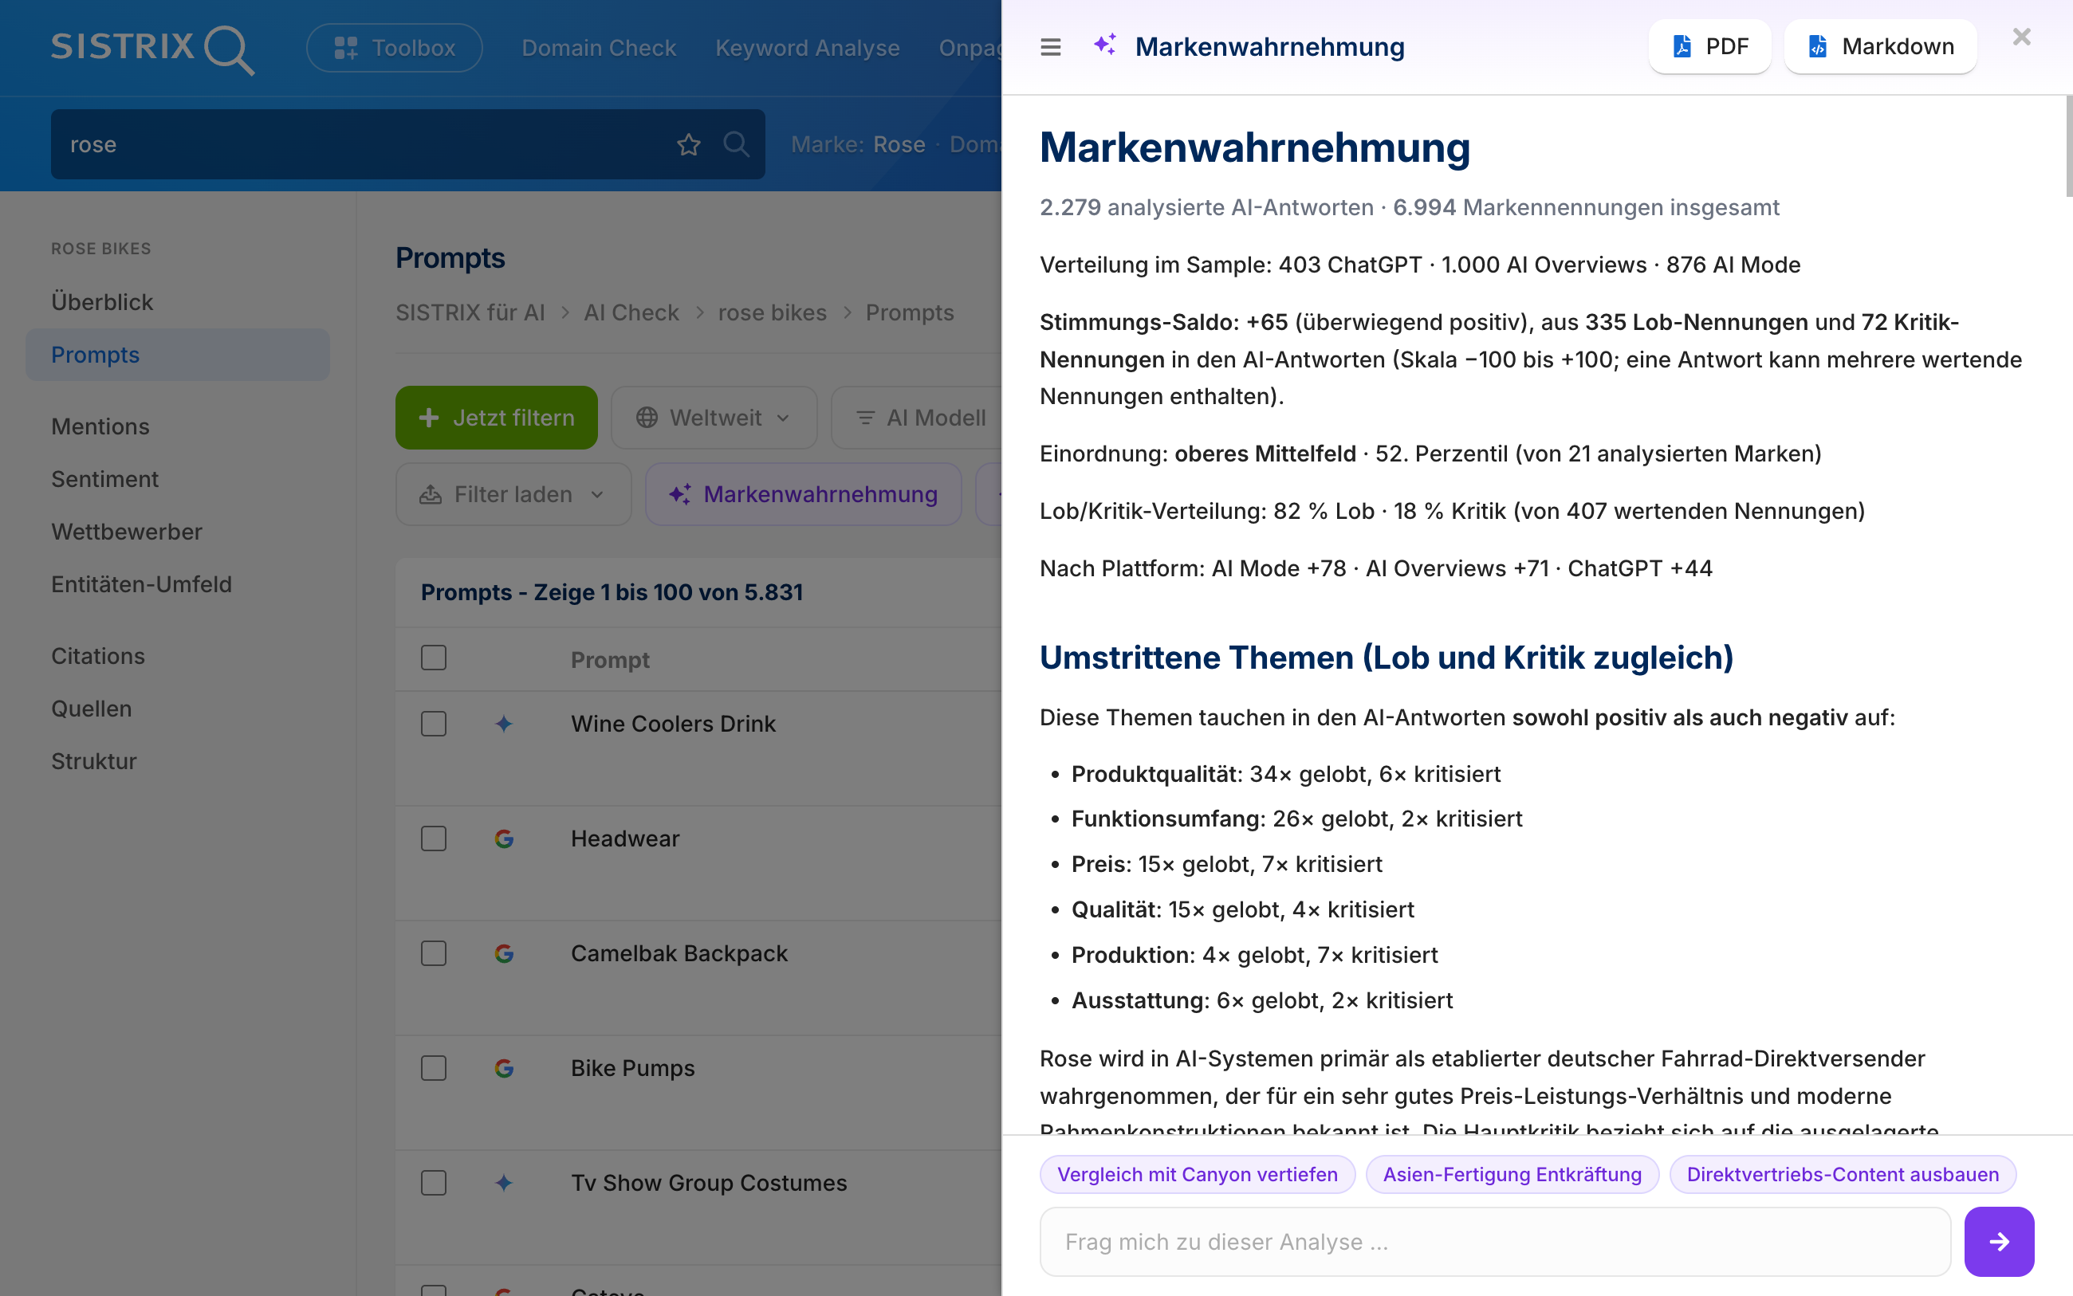Screen dimensions: 2073x1296
Task: Open the Toolbox menu
Action: point(395,48)
